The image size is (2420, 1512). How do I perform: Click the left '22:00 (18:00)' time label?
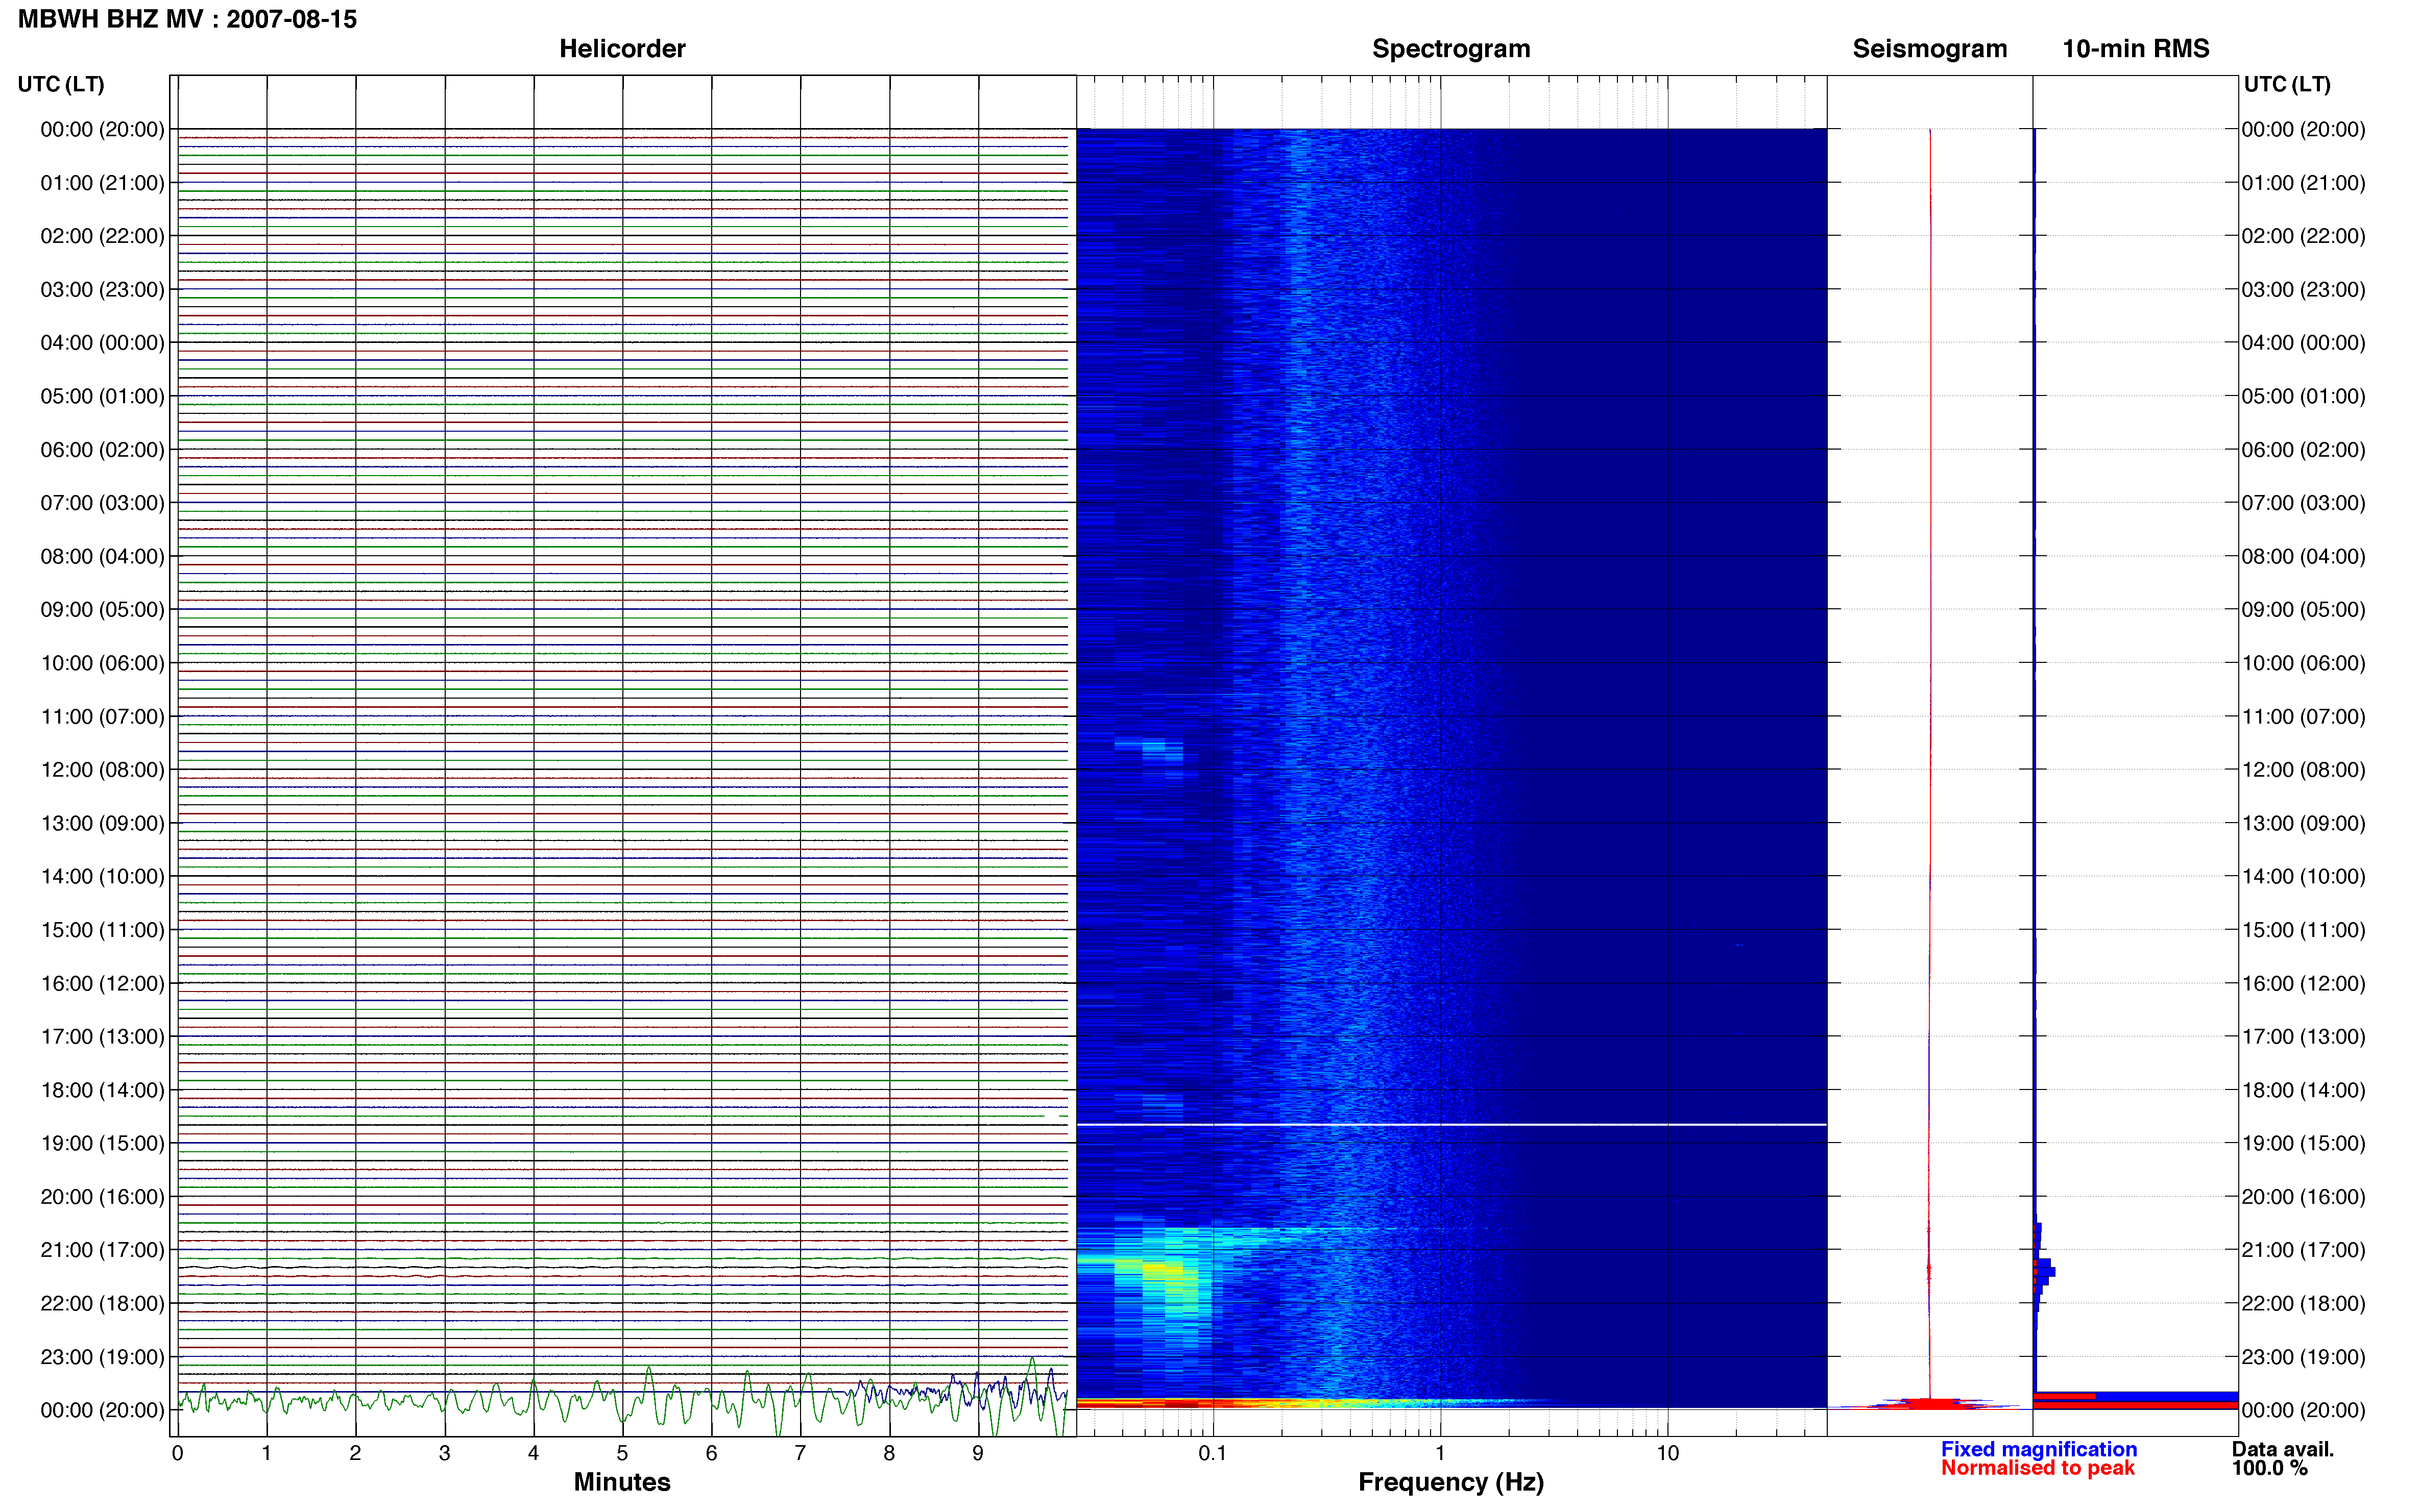coord(102,1303)
